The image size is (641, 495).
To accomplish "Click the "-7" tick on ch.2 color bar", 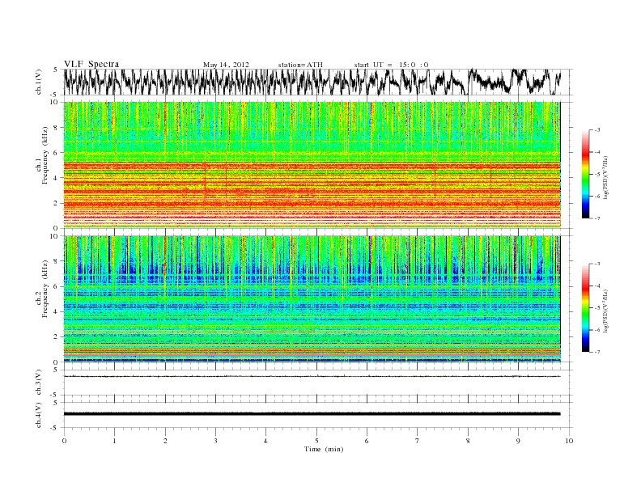I will click(596, 352).
